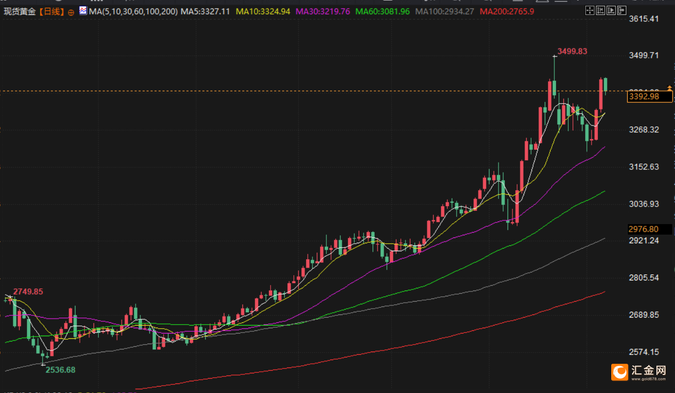Click the magenta MA30:3219.76 label
Image resolution: width=675 pixels, height=393 pixels.
[x=323, y=11]
